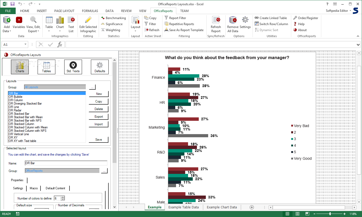This screenshot has width=362, height=217.
Task: Select Charts in the Layouts pane
Action: (20, 67)
